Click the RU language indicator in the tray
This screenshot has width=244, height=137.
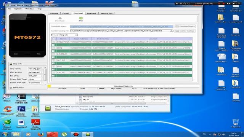(205, 134)
